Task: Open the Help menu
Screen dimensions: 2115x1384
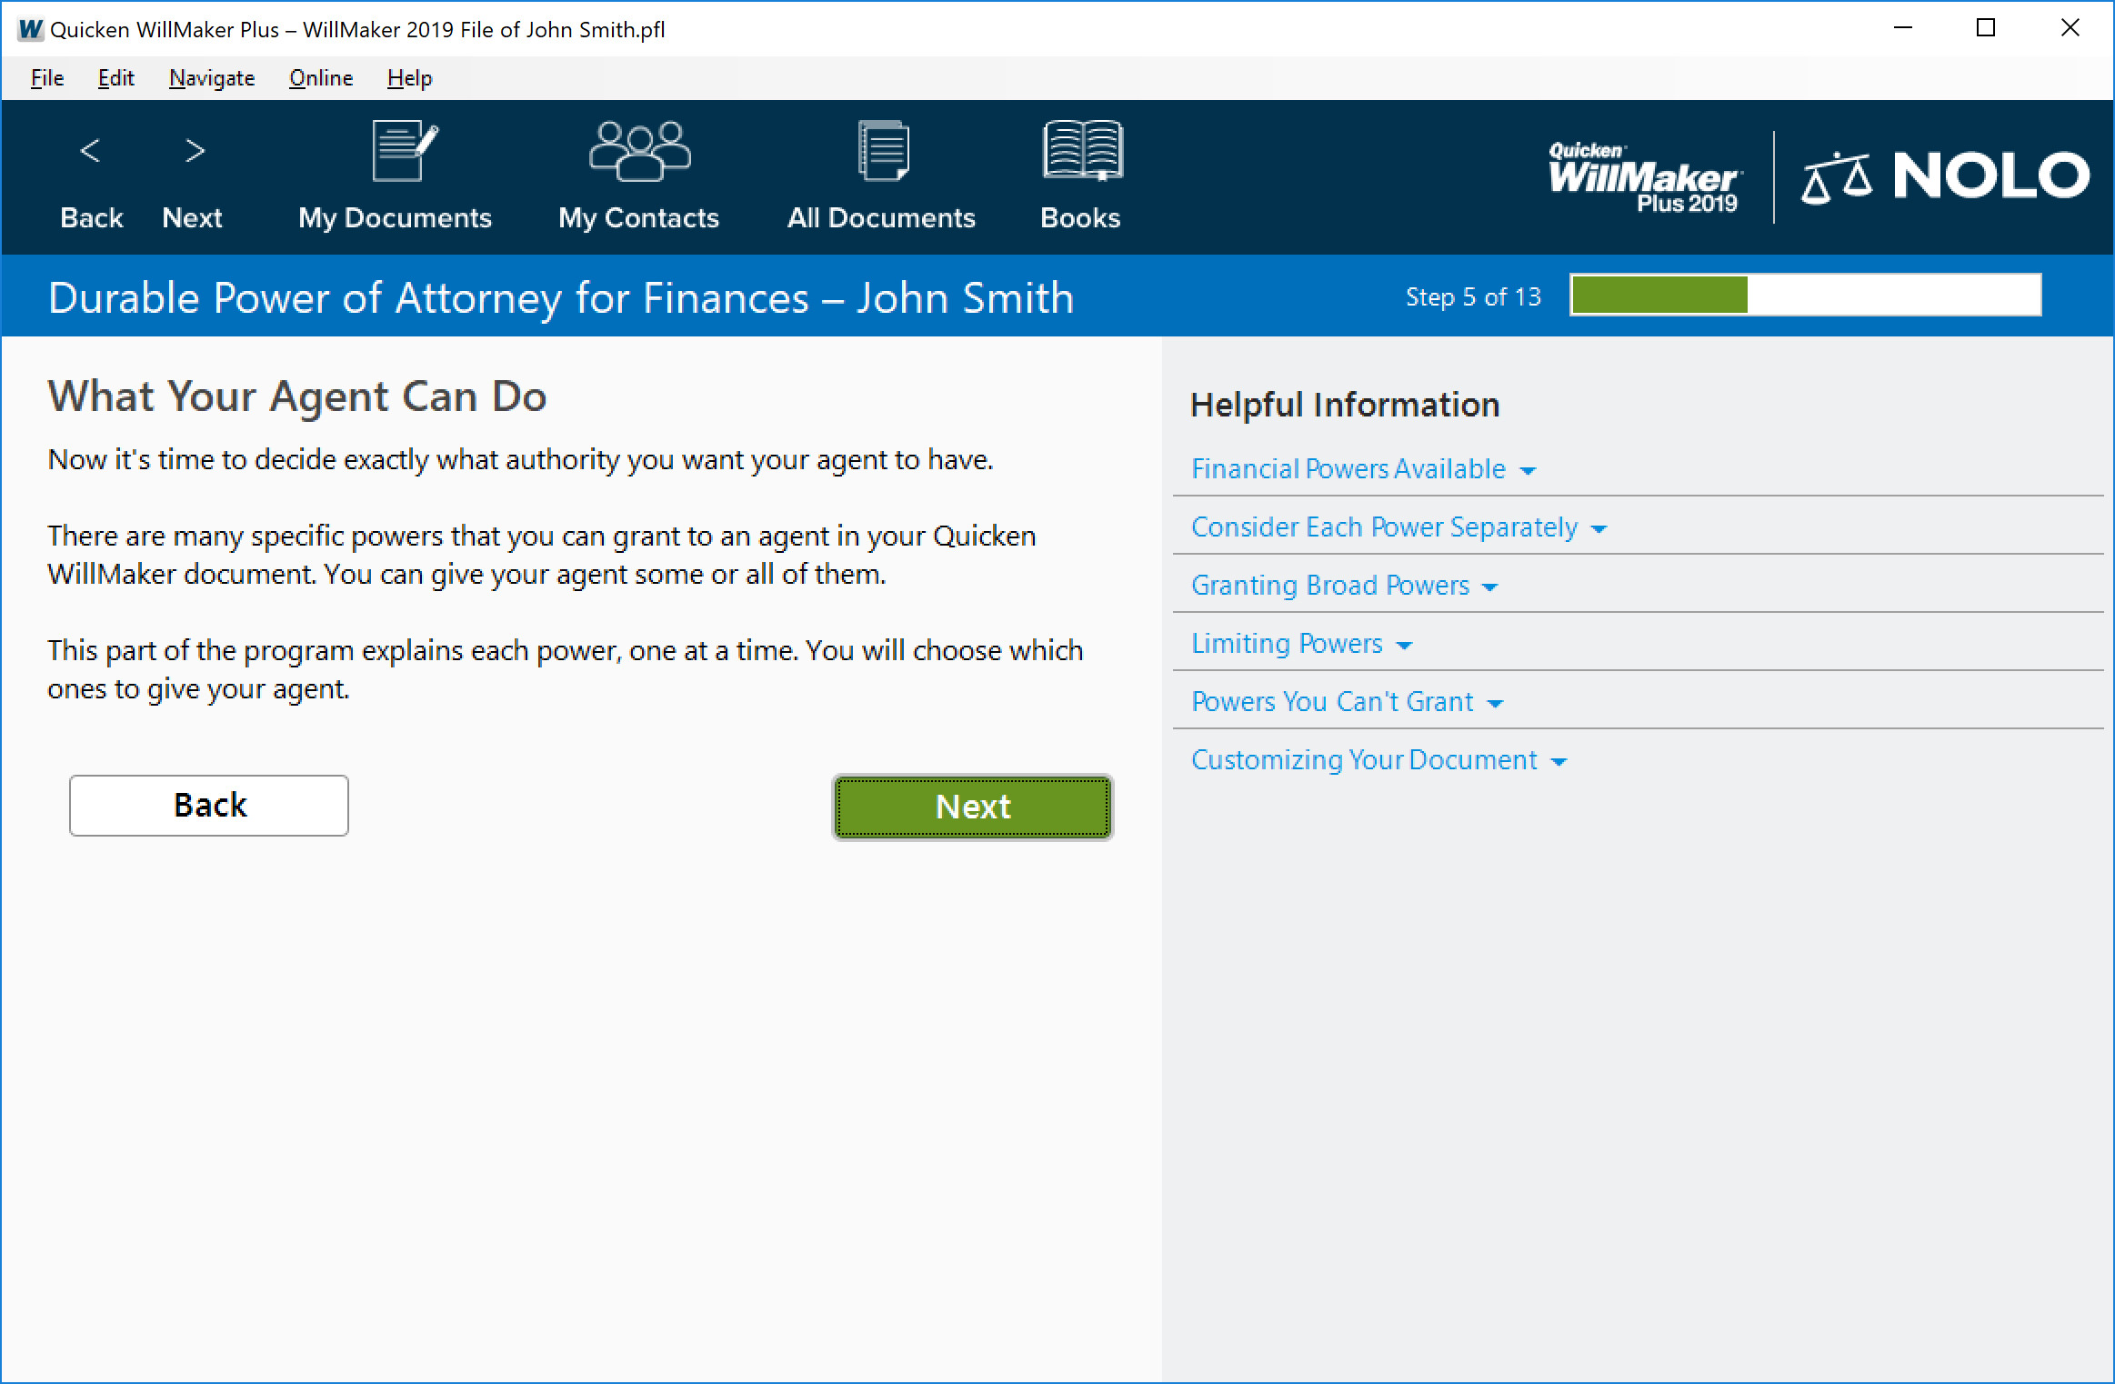Action: click(x=408, y=78)
